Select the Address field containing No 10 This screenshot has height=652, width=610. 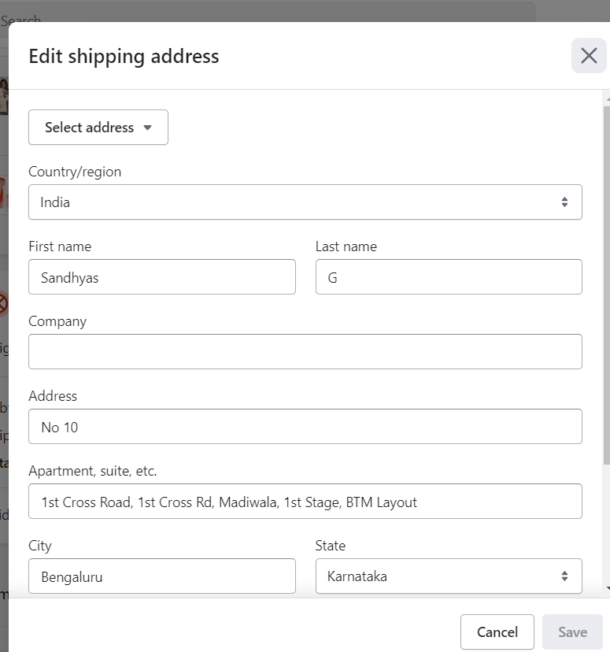pyautogui.click(x=305, y=427)
